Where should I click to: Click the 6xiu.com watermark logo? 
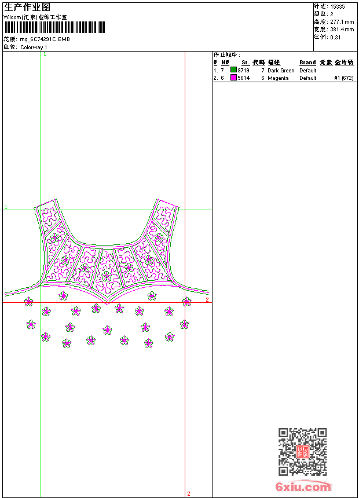tap(303, 488)
